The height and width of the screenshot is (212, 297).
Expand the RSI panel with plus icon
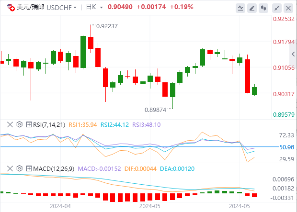[29, 124]
